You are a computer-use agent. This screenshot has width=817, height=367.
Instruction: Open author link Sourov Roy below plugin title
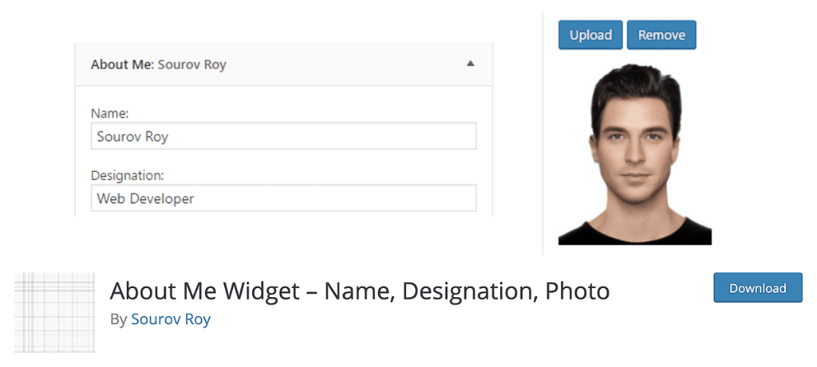pyautogui.click(x=171, y=318)
